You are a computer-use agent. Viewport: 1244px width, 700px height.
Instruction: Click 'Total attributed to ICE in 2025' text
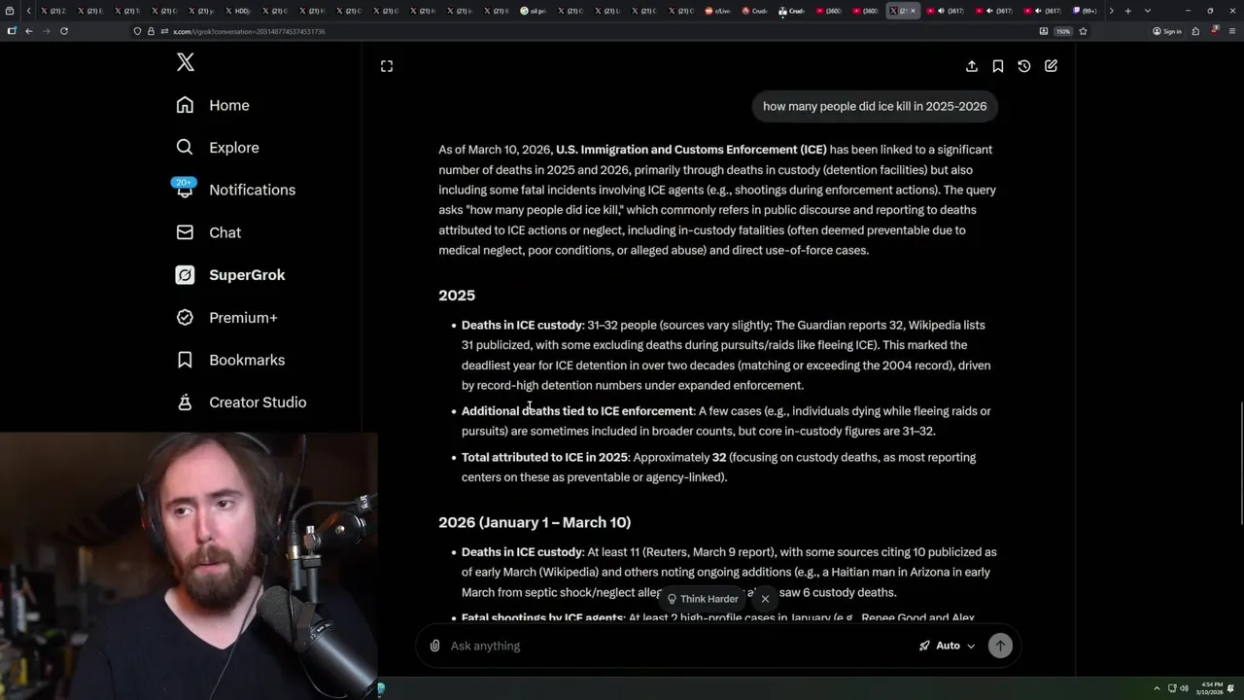544,457
